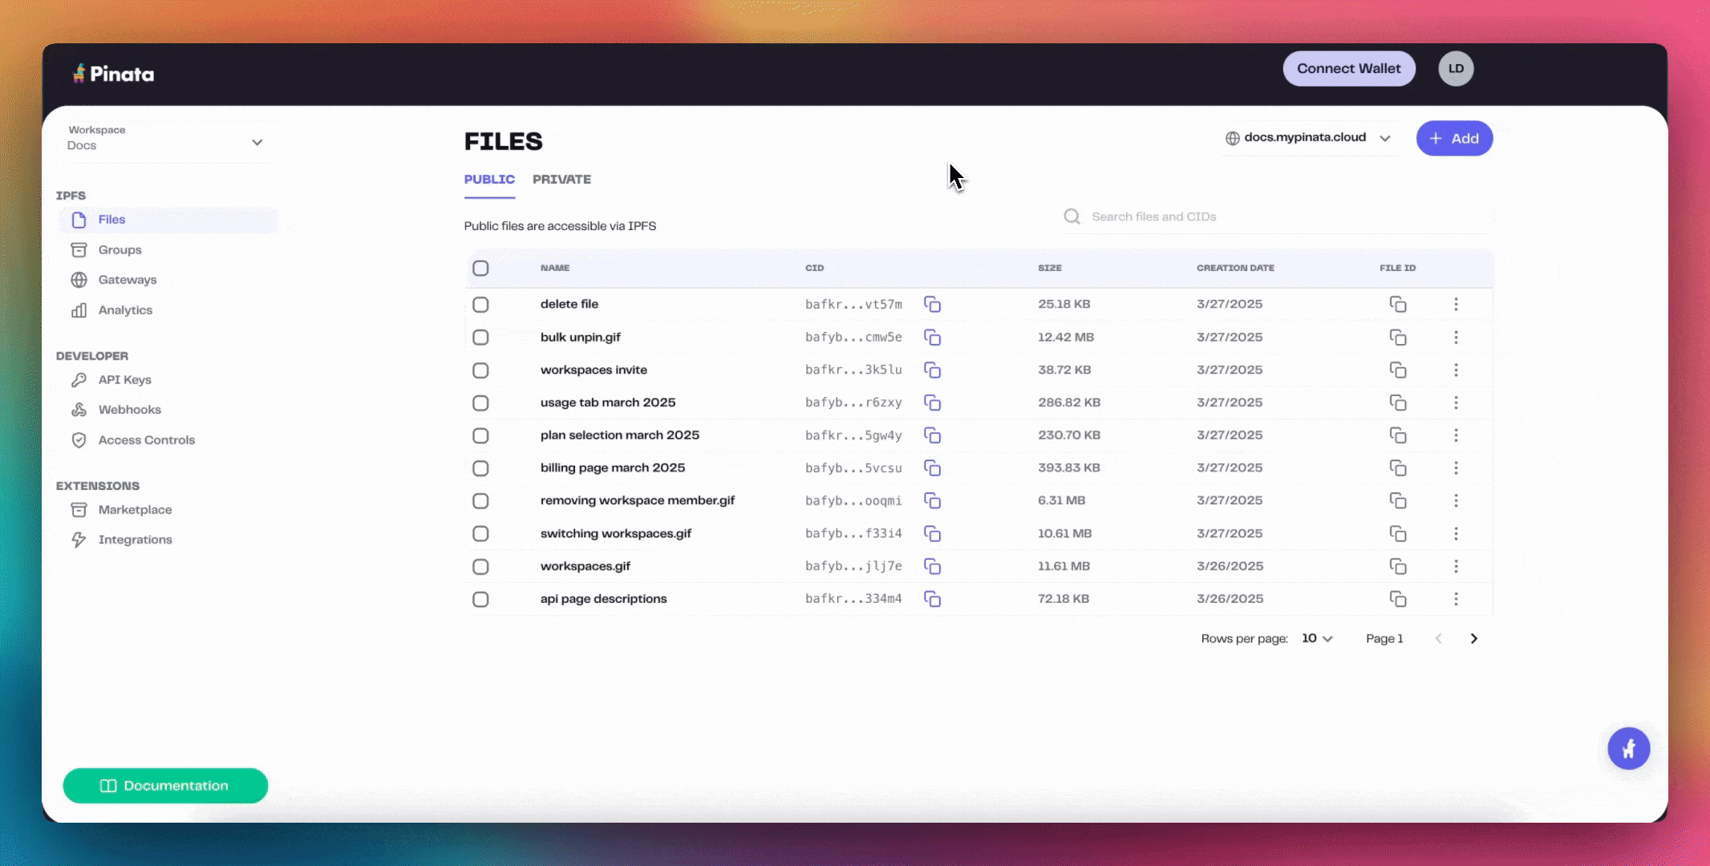Select the PUBLIC files tab

tap(489, 180)
